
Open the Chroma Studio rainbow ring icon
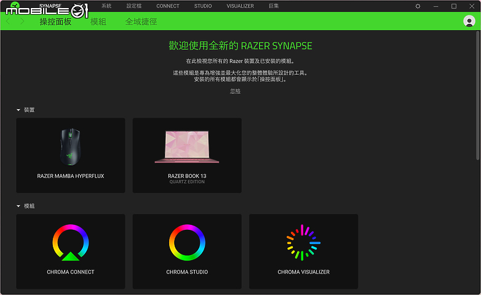[187, 243]
